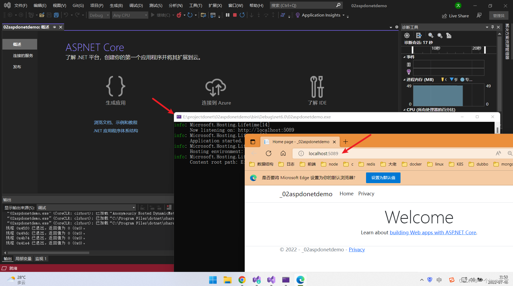
Task: Open the 文件(F) menu
Action: click(x=21, y=5)
